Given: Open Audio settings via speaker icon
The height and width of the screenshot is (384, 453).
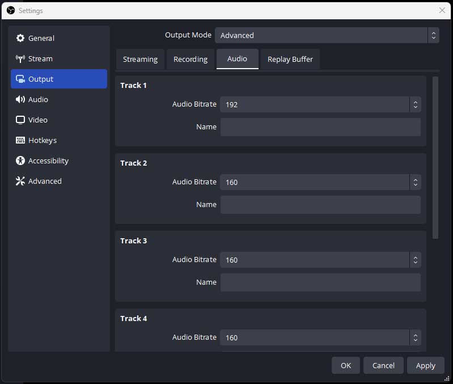Looking at the screenshot, I should click(x=20, y=99).
